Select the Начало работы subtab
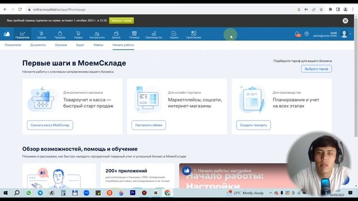This screenshot has height=201, width=358. pos(123,45)
